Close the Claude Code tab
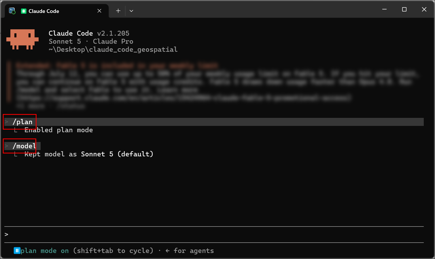435x259 pixels. tap(99, 11)
